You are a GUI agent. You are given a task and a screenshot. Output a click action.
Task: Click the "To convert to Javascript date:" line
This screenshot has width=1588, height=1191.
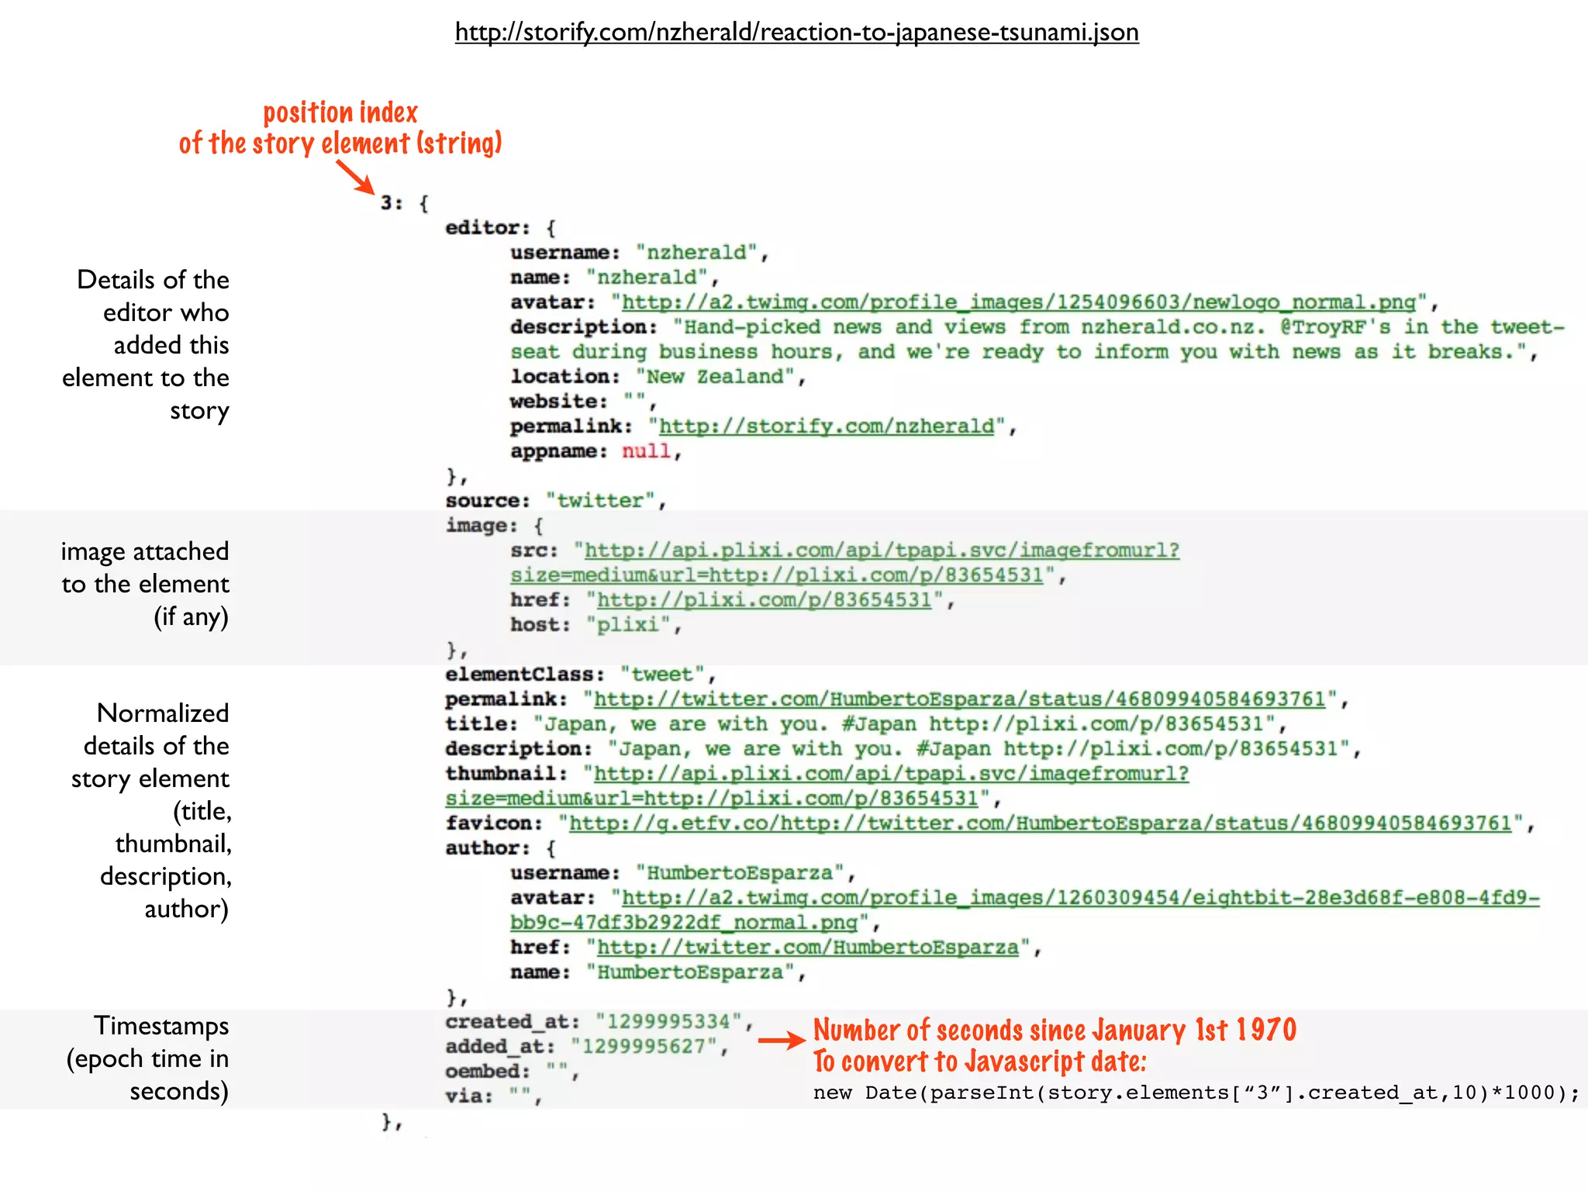(980, 1062)
